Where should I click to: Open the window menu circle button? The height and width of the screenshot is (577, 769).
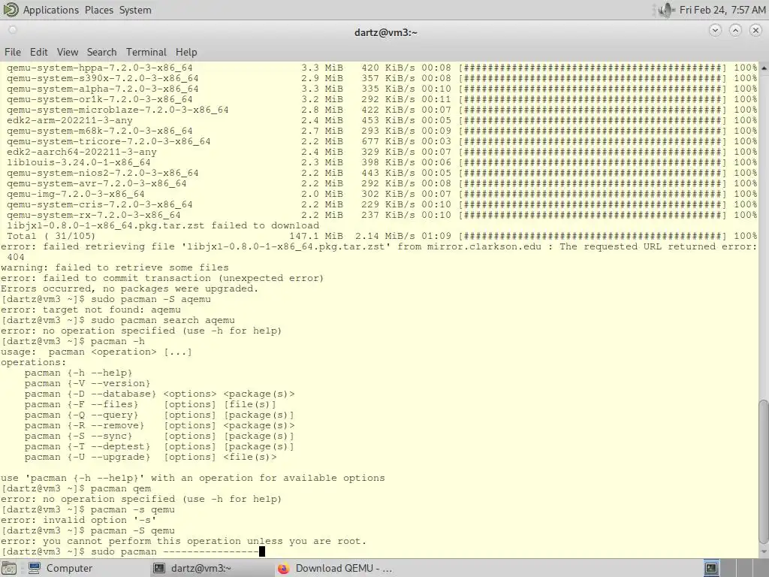point(13,30)
